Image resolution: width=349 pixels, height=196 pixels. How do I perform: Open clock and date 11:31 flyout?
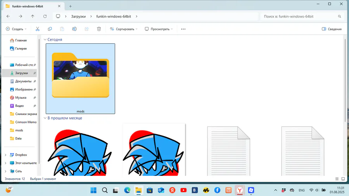(x=337, y=190)
